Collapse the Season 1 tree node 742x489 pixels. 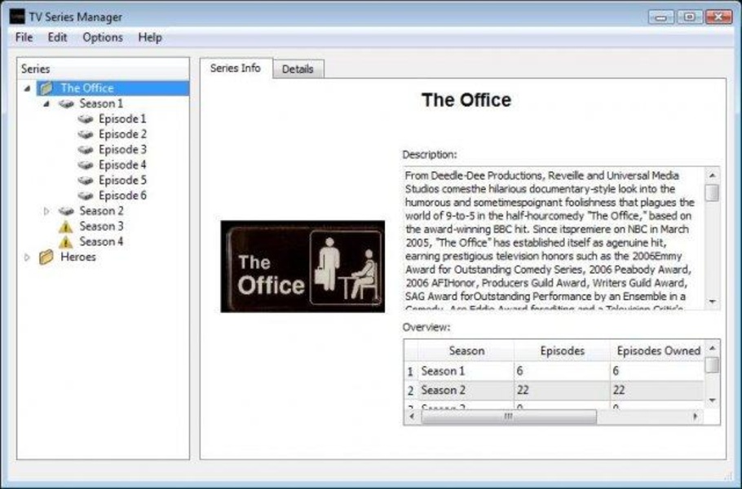[46, 104]
